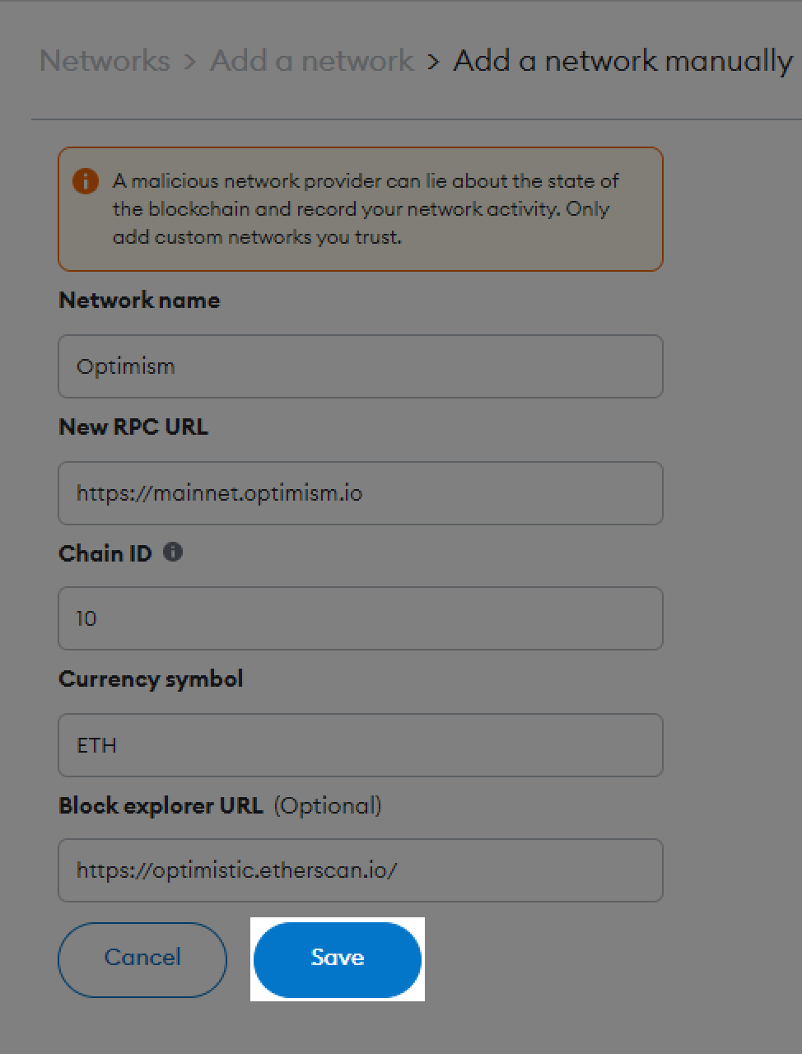The image size is (802, 1054).
Task: Click the Optional label beside Block explorer URL
Action: coord(328,806)
